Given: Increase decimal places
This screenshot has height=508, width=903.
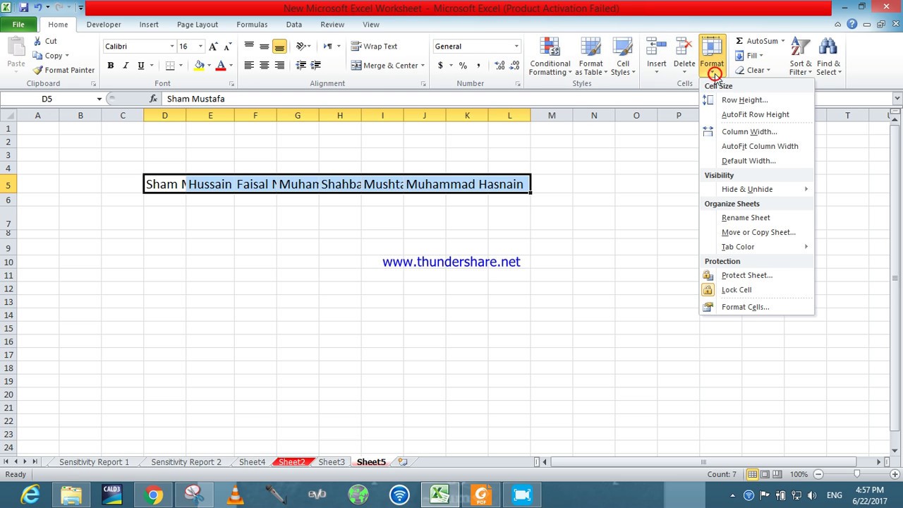Looking at the screenshot, I should (499, 66).
